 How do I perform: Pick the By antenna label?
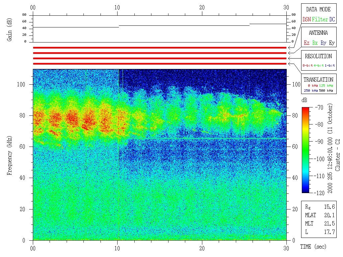point(323,43)
